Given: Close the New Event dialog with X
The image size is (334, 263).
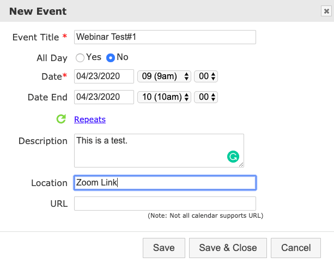Looking at the screenshot, I should click(326, 11).
